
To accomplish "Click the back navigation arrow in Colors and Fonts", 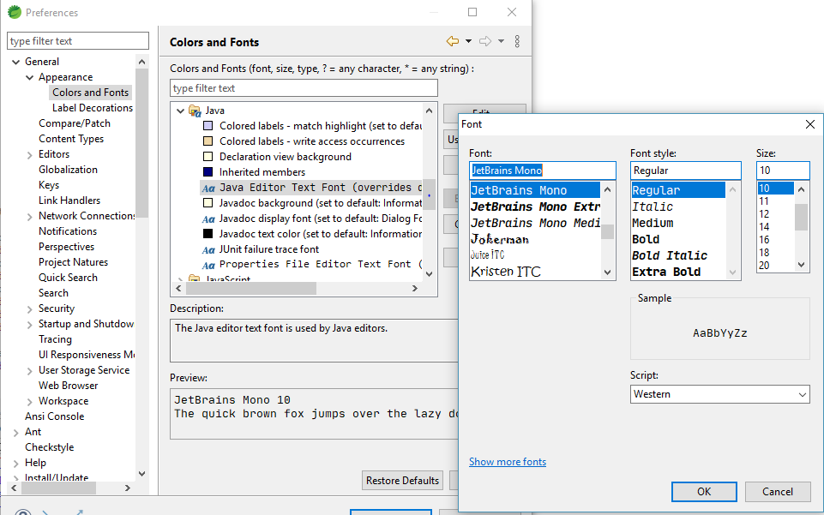I will point(452,40).
